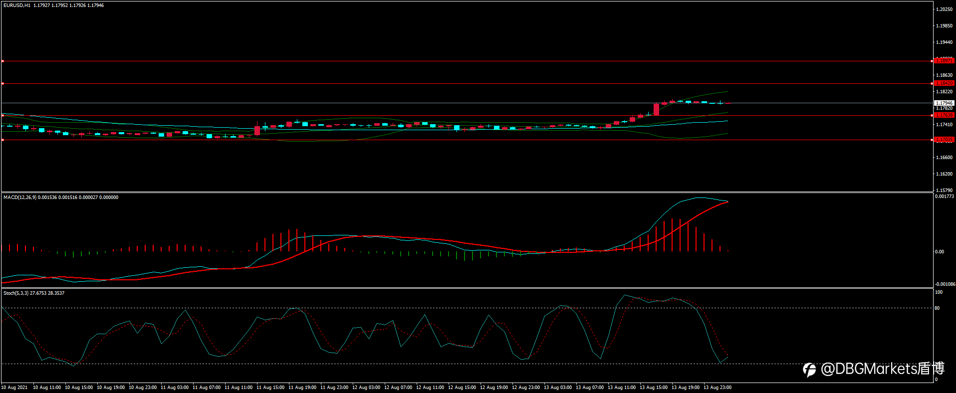Click the EURUSD,H1 chart title text
This screenshot has width=956, height=393.
tap(17, 5)
